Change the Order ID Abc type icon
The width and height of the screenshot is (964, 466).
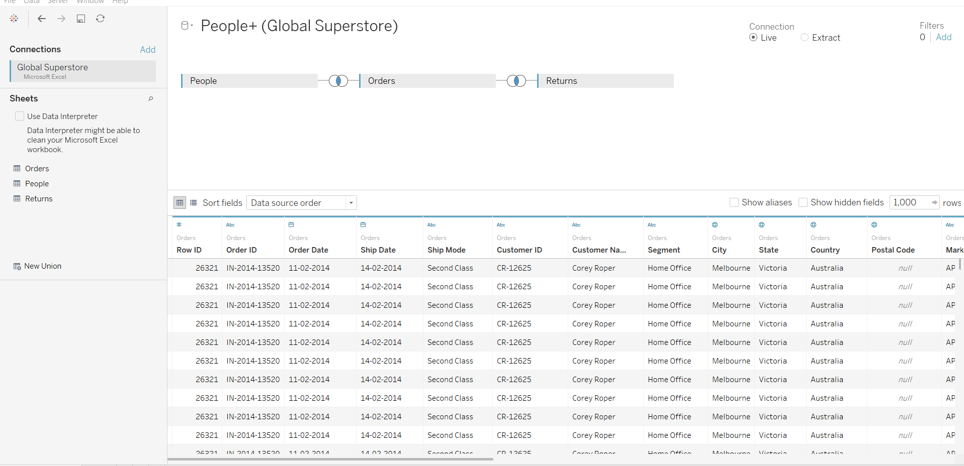[230, 225]
